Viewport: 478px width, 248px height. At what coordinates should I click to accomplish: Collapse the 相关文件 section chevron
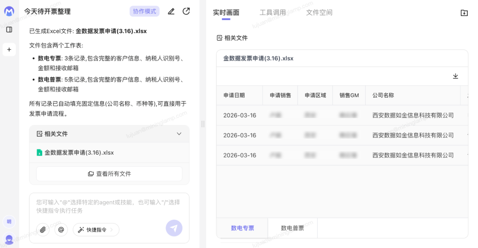(179, 134)
